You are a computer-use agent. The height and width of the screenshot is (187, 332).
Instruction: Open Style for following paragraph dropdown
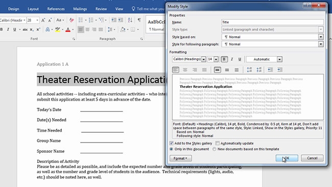coord(321,44)
